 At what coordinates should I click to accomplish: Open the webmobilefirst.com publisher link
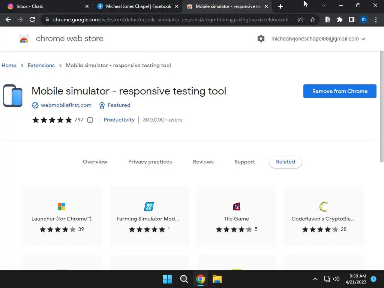pos(66,105)
